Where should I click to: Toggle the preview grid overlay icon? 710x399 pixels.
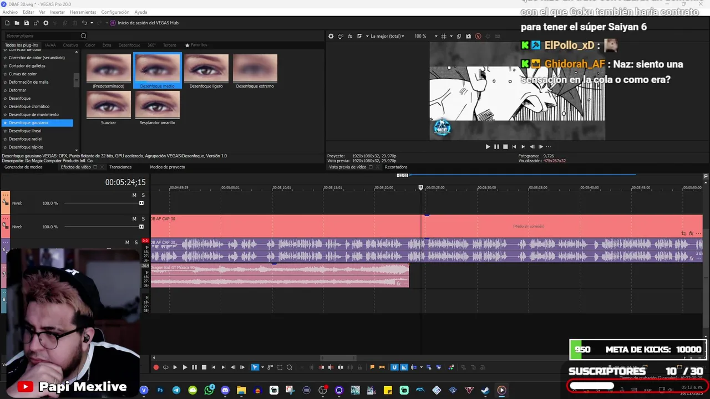(443, 36)
